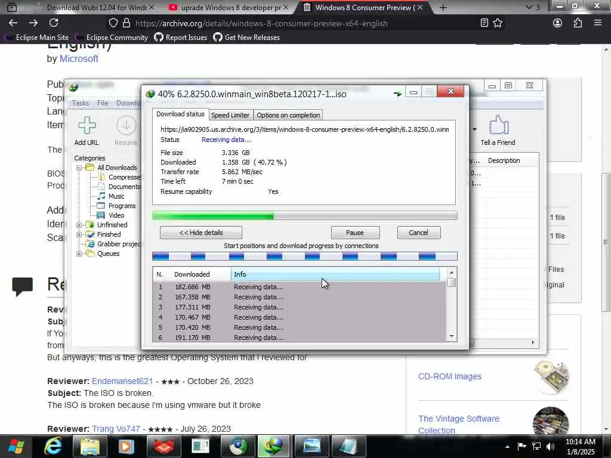Screen dimensions: 611x458
Task: Select Options on completion tab
Action: (x=288, y=115)
